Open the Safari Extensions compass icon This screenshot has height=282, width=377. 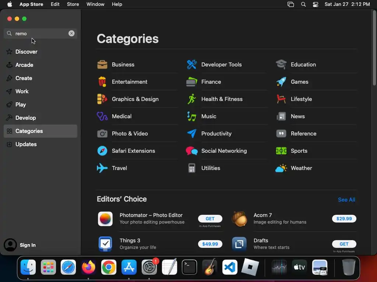[x=102, y=151]
